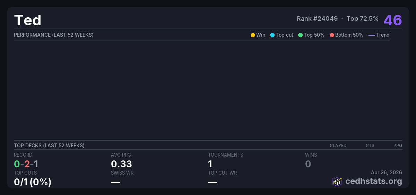Screen dimensions: 416x195
Task: Click the purple score 46
Action: coord(392,20)
